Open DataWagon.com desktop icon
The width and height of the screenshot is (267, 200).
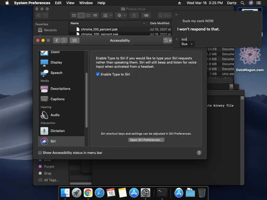[x=250, y=60]
